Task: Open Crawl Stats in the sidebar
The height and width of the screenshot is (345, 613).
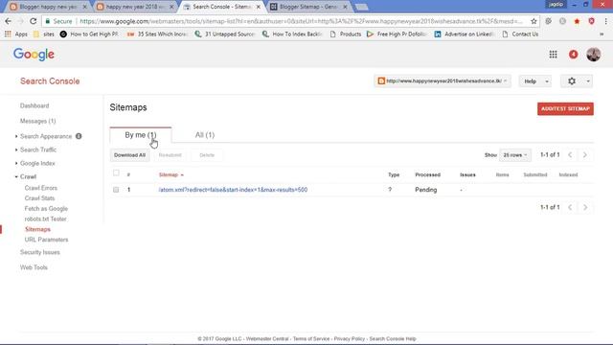Action: (39, 198)
